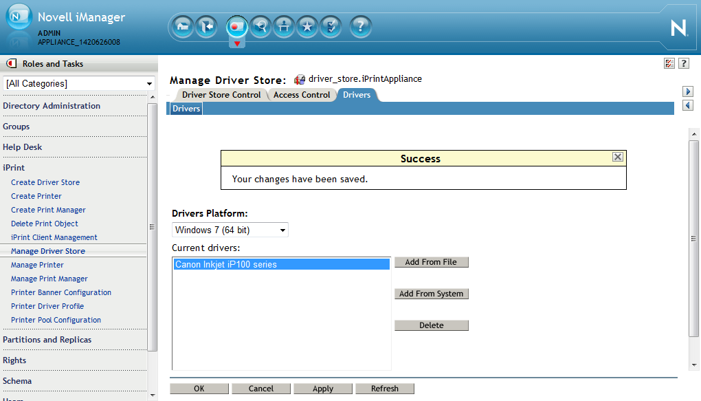Click the Add From File button
Image resolution: width=701 pixels, height=401 pixels.
coord(432,262)
